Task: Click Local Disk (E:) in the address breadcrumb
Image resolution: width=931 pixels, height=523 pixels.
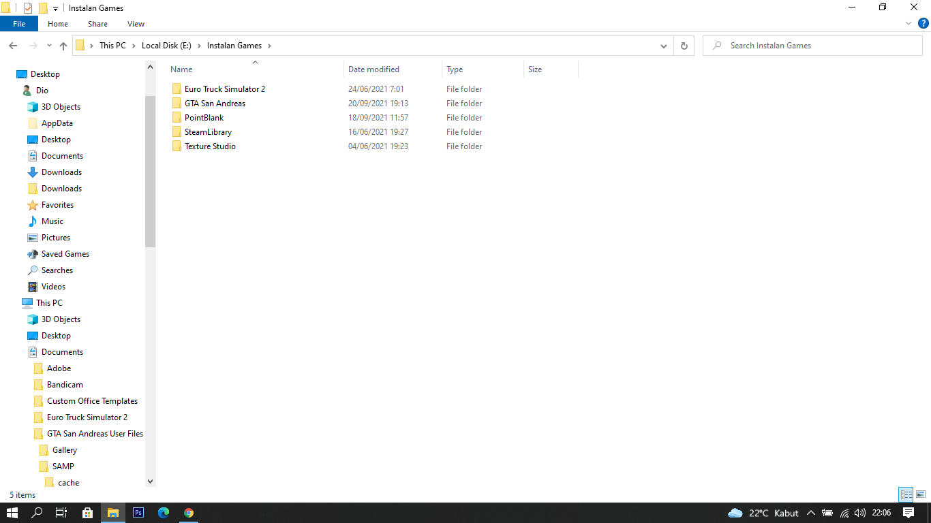Action: 166,46
